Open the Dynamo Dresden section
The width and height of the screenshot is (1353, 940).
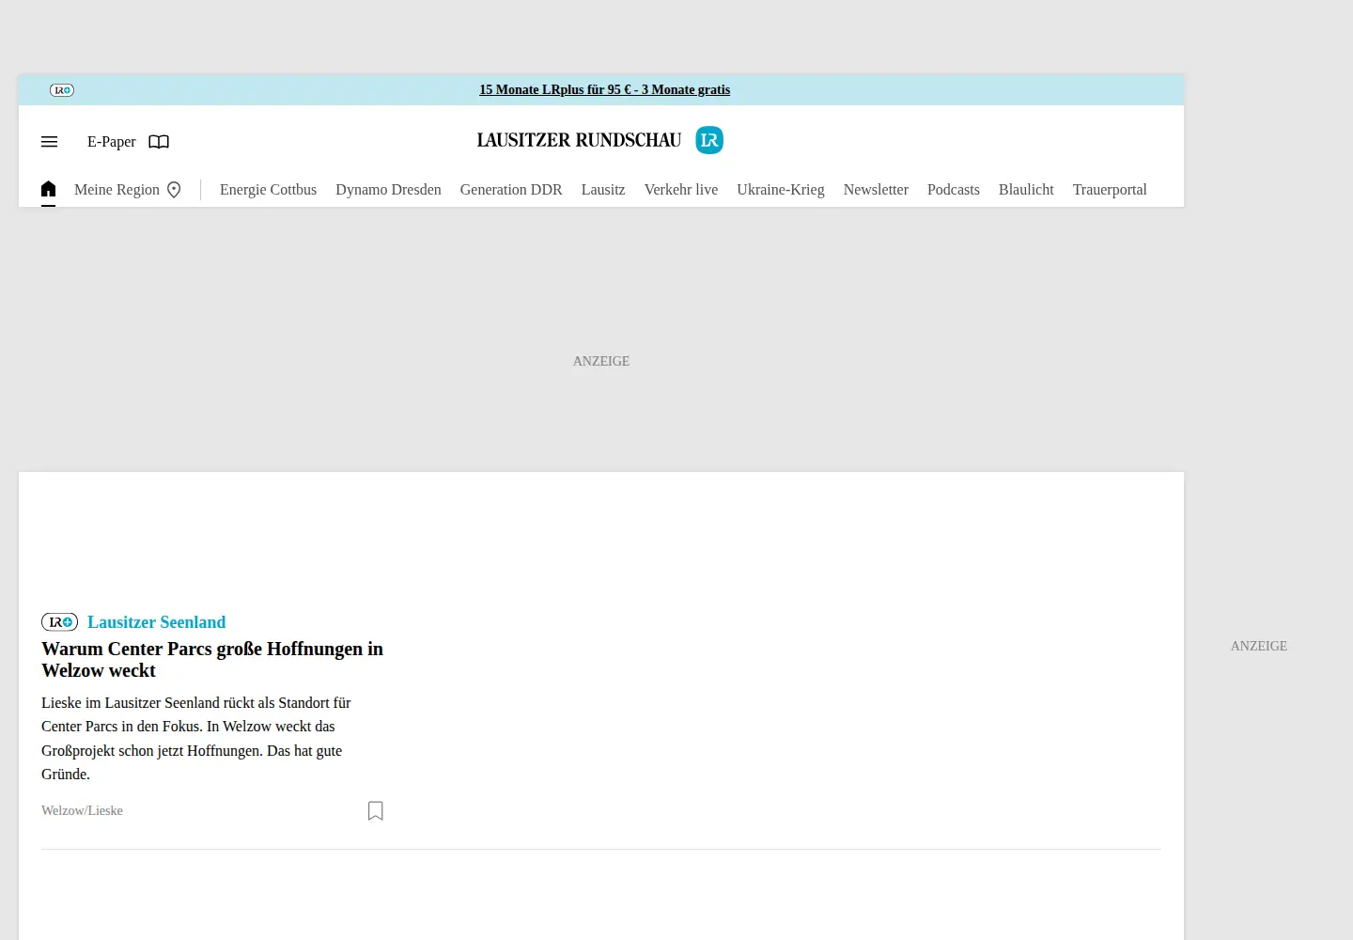[x=388, y=190]
